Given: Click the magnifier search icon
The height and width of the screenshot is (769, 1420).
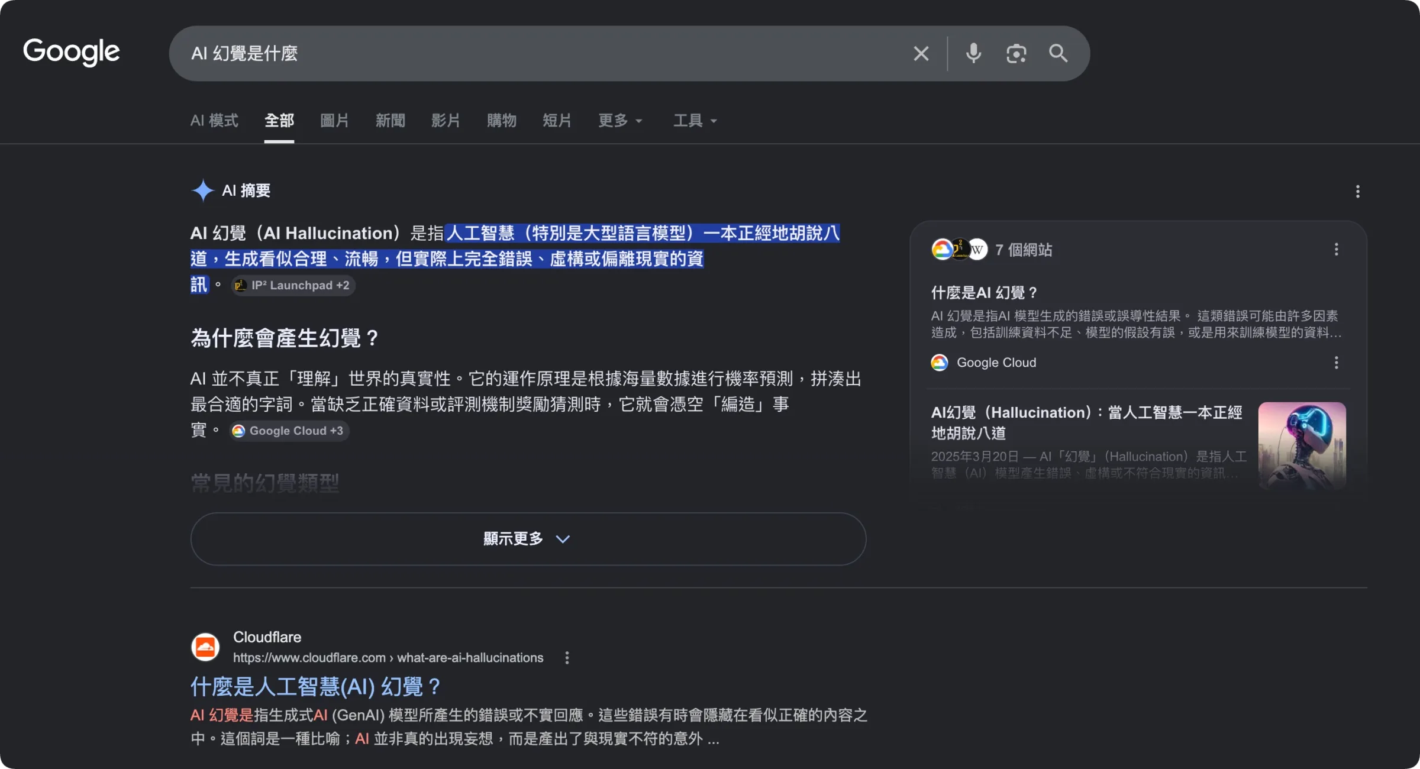Looking at the screenshot, I should pyautogui.click(x=1058, y=54).
